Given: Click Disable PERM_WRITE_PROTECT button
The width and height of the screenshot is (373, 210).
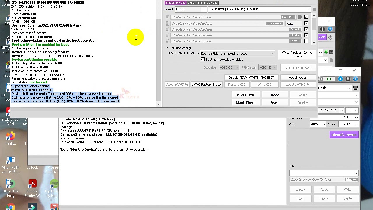Looking at the screenshot, I should pyautogui.click(x=251, y=78).
